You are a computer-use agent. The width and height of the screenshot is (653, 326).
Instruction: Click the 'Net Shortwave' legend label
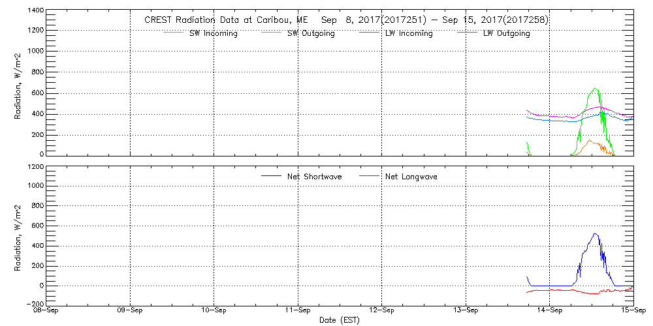pos(315,177)
